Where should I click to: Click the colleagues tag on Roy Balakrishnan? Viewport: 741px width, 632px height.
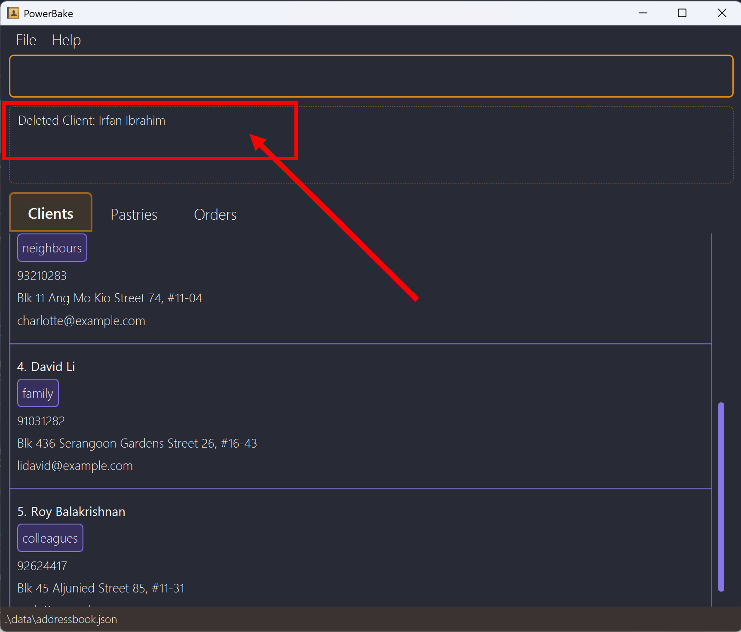[x=50, y=538]
